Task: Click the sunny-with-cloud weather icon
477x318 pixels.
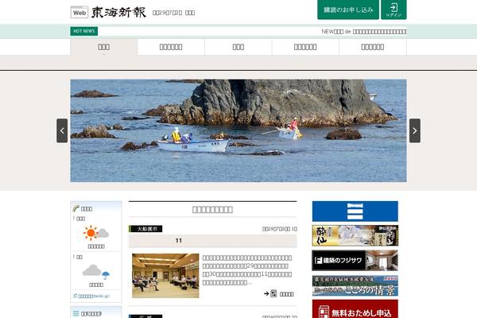Action: pyautogui.click(x=96, y=233)
